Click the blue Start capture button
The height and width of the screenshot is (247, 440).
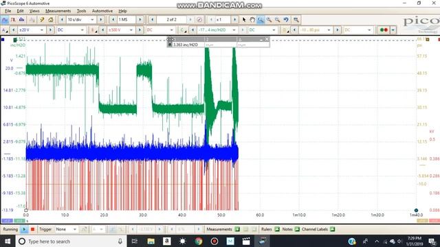[x=25, y=229]
